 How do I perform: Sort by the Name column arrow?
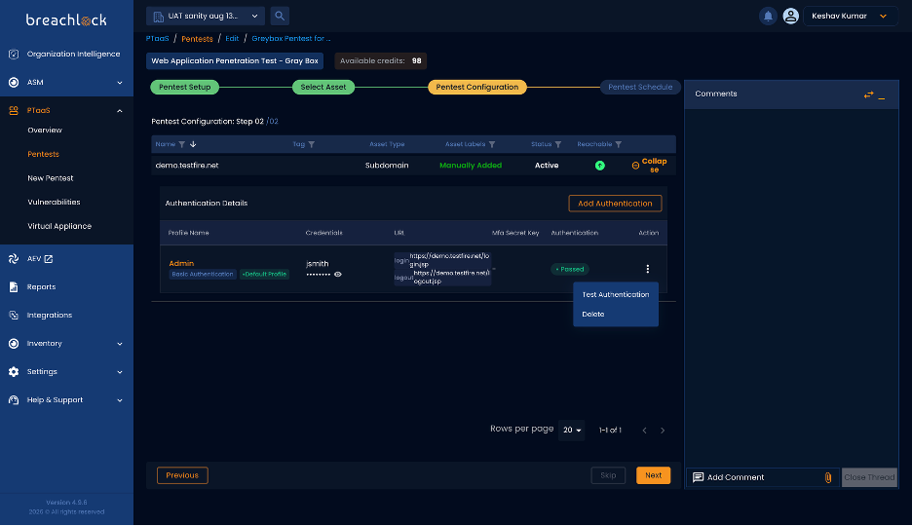[x=193, y=145]
